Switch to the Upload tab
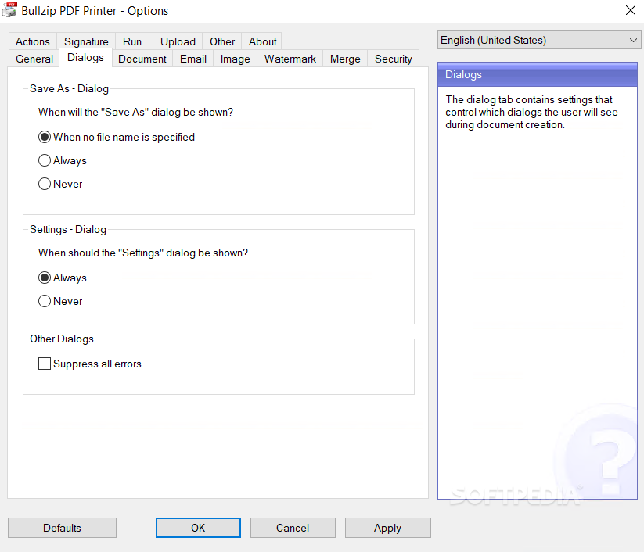Image resolution: width=644 pixels, height=552 pixels. click(178, 41)
